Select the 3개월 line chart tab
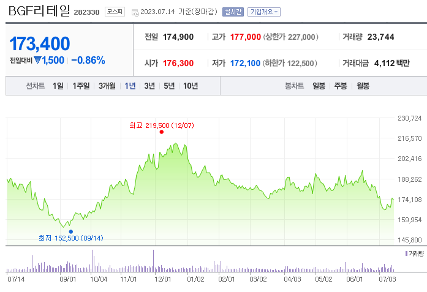Viewport: 427px width, 292px height. pyautogui.click(x=107, y=86)
